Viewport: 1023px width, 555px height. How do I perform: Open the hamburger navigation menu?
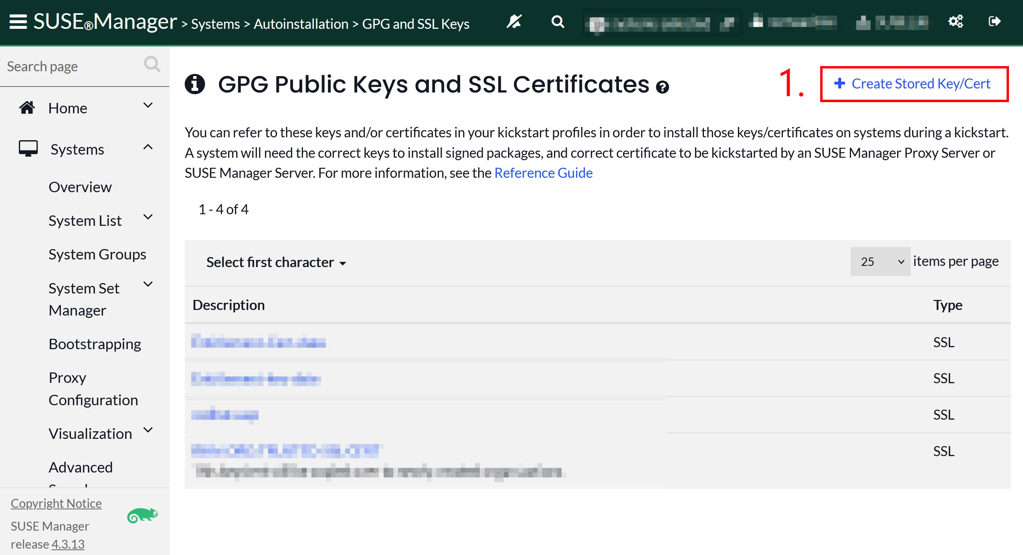tap(18, 22)
